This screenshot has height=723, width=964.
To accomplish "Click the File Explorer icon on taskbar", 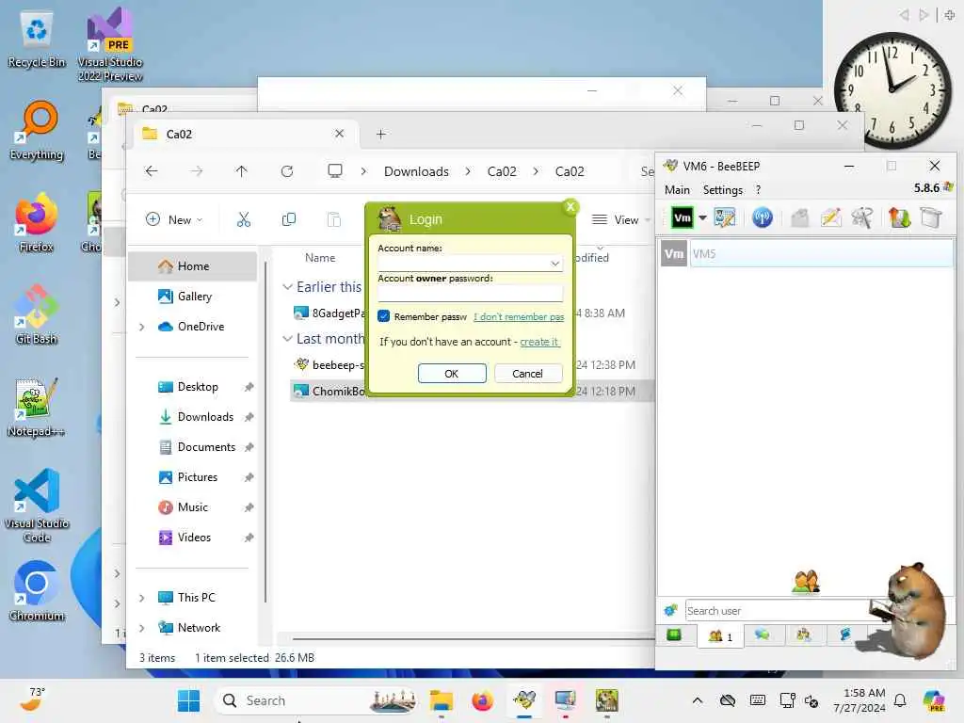I will 441,700.
